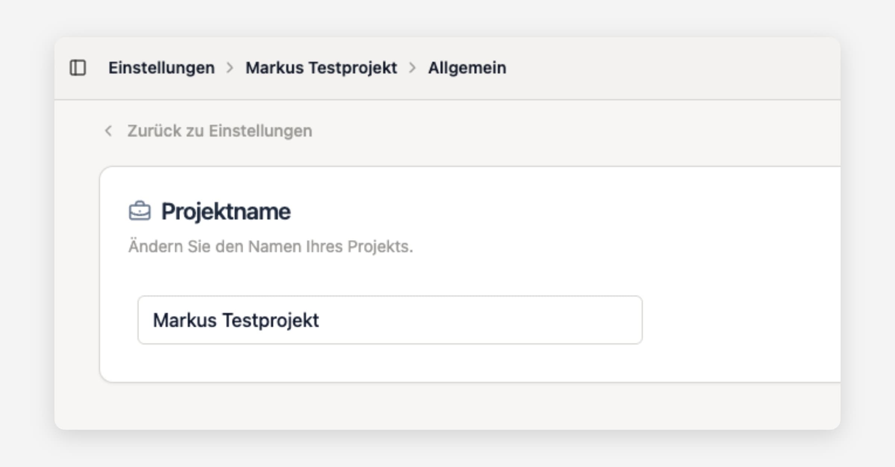This screenshot has height=467, width=895.
Task: Toggle the sidebar panel icon
Action: coord(78,68)
